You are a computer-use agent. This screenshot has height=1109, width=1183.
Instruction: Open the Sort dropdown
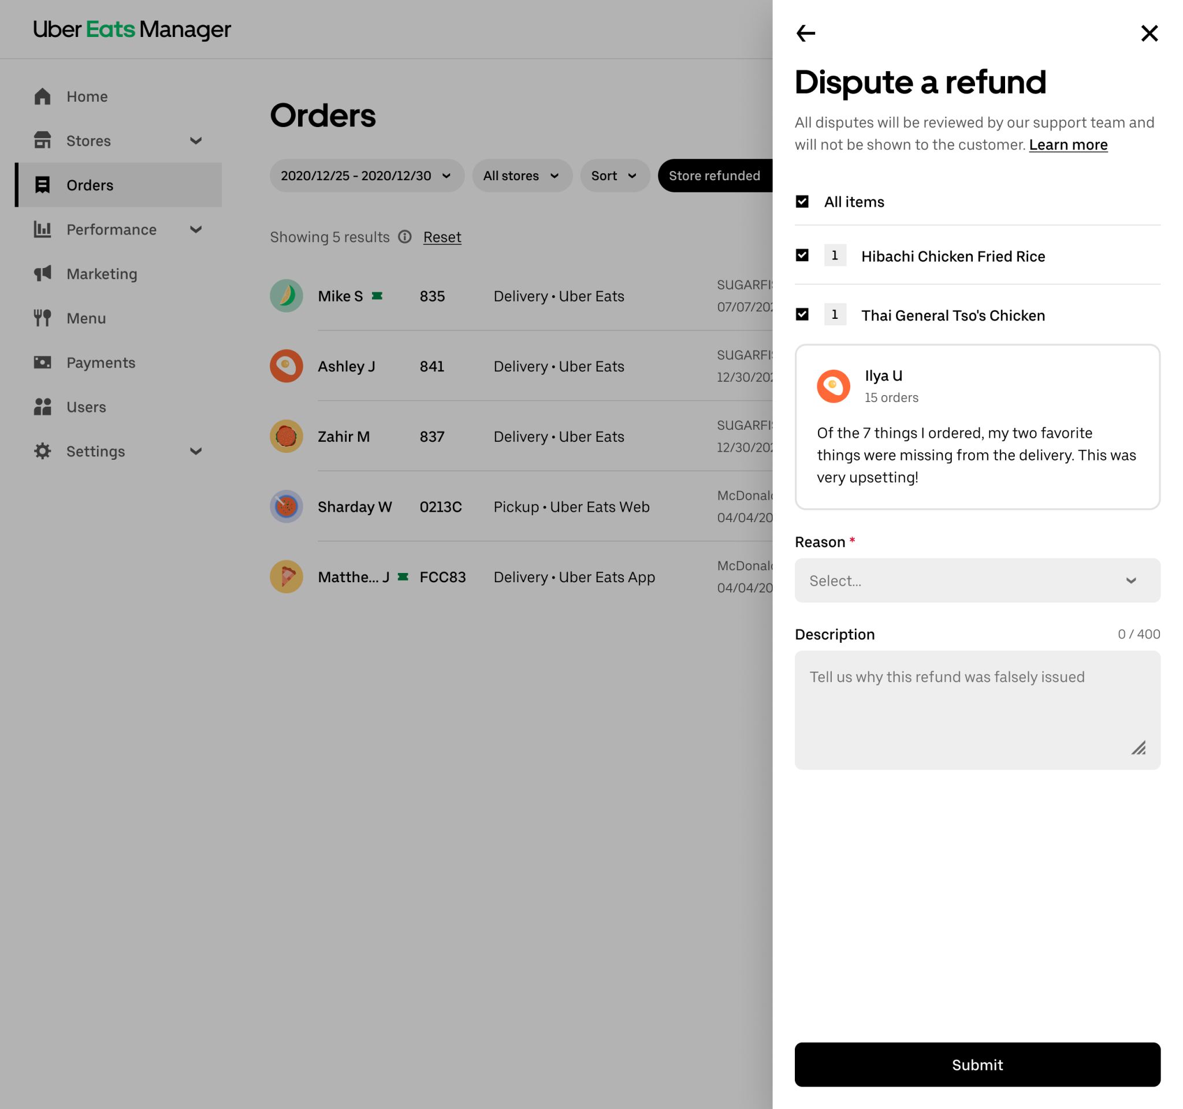click(x=615, y=176)
